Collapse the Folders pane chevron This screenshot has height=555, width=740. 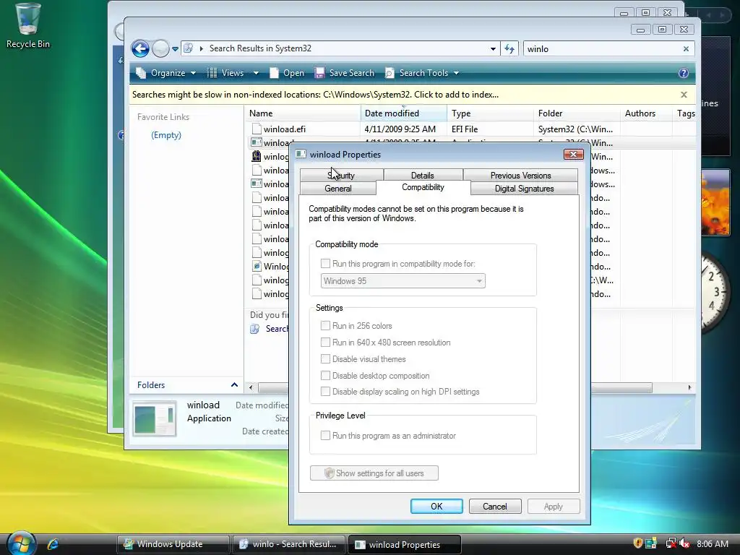click(x=234, y=384)
